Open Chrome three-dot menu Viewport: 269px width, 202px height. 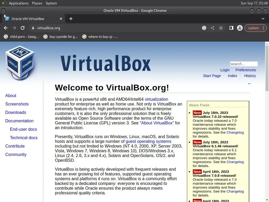click(x=263, y=28)
